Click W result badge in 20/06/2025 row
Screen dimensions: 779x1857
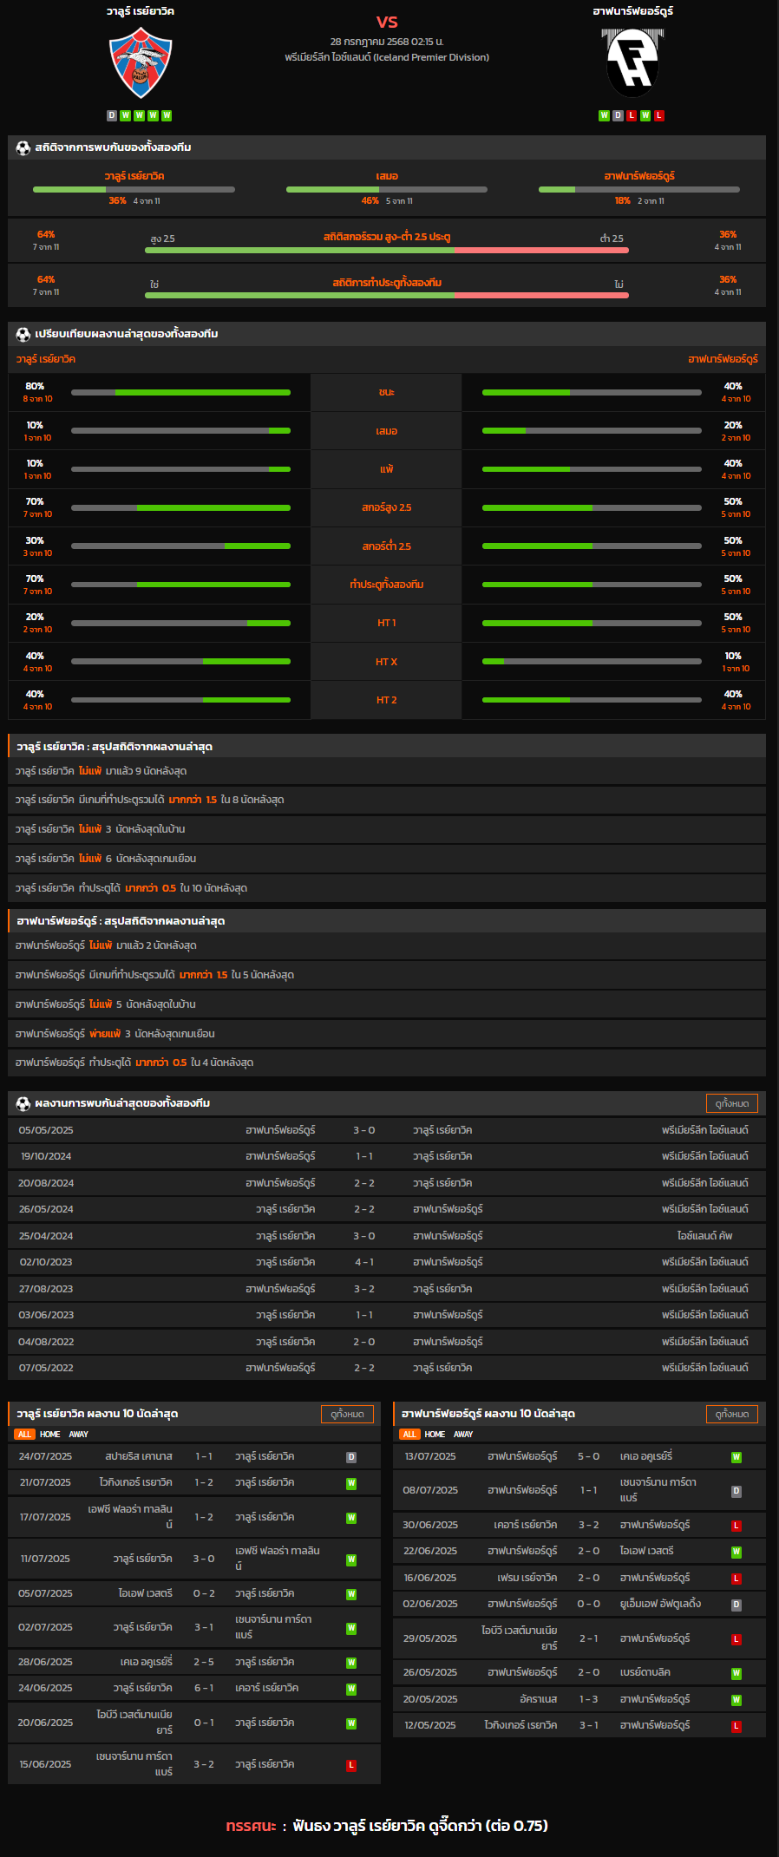351,1723
